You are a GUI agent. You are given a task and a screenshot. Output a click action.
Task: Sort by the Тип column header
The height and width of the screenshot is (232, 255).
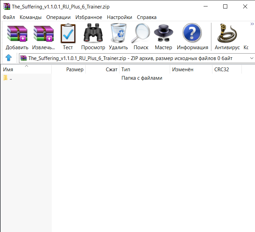(144, 69)
